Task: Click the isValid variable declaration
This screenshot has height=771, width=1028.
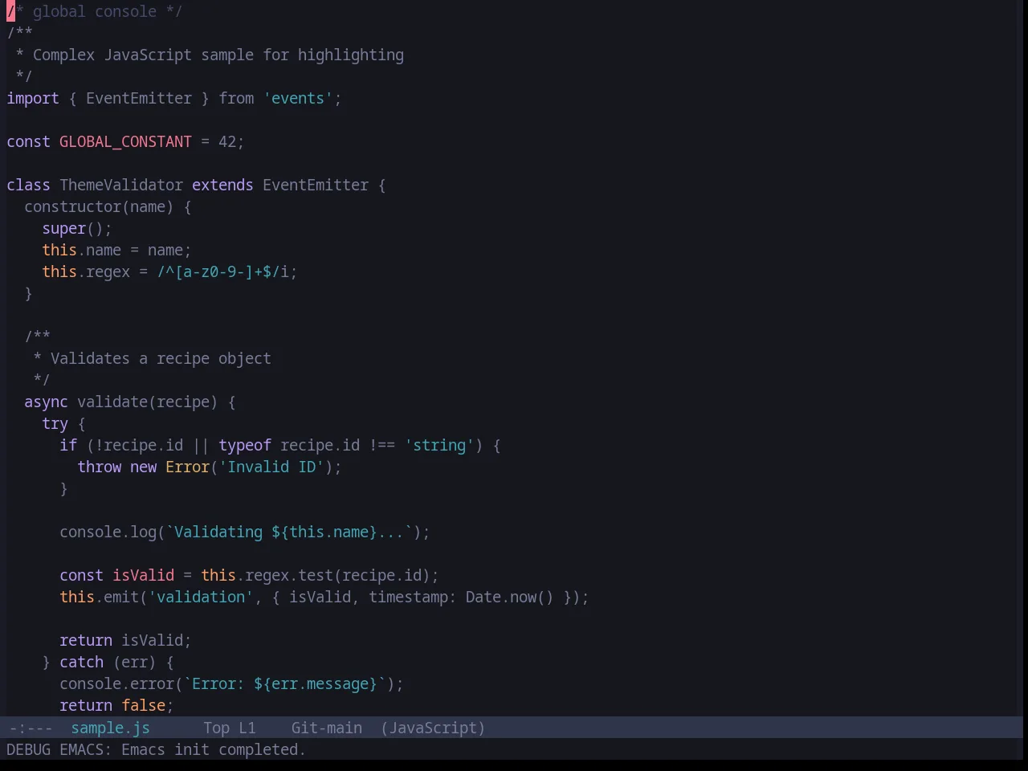Action: tap(143, 575)
